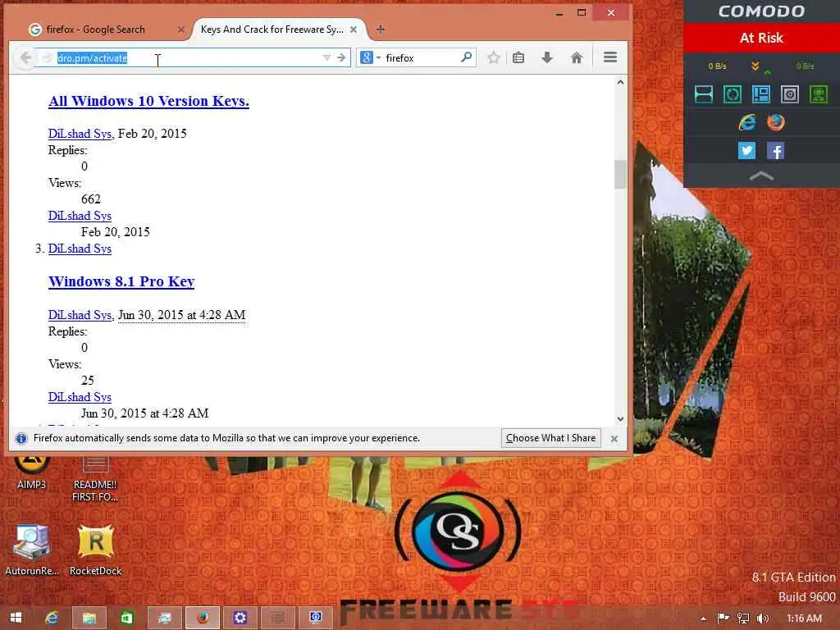Click the Jun 30, 2015 at 4:28 AM date link

click(x=181, y=314)
